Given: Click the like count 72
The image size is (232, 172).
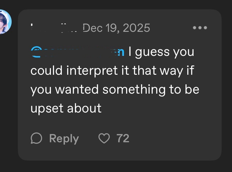Looking at the screenshot, I should click(x=123, y=138).
